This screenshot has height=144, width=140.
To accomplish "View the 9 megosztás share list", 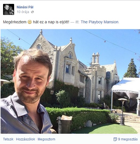I will (x=128, y=139).
